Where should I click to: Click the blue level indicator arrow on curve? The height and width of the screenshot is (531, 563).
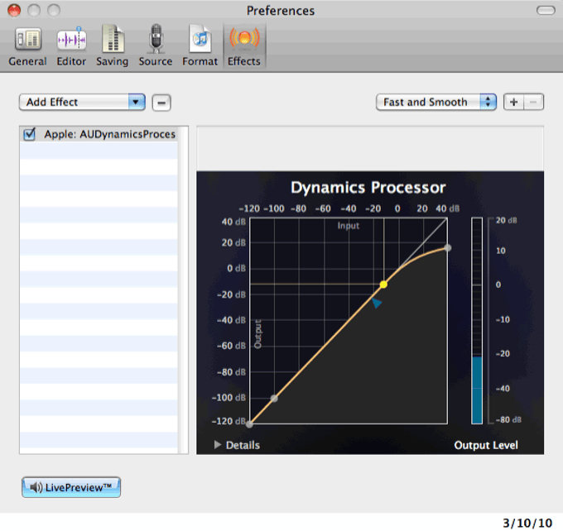pos(376,304)
